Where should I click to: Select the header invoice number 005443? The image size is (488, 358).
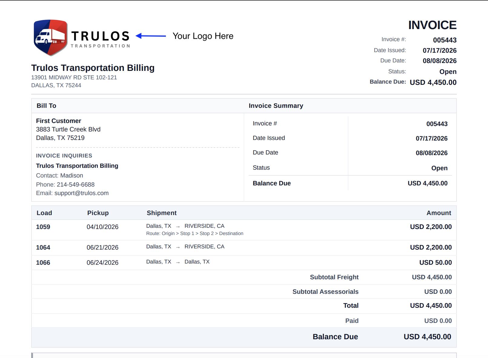pos(445,40)
